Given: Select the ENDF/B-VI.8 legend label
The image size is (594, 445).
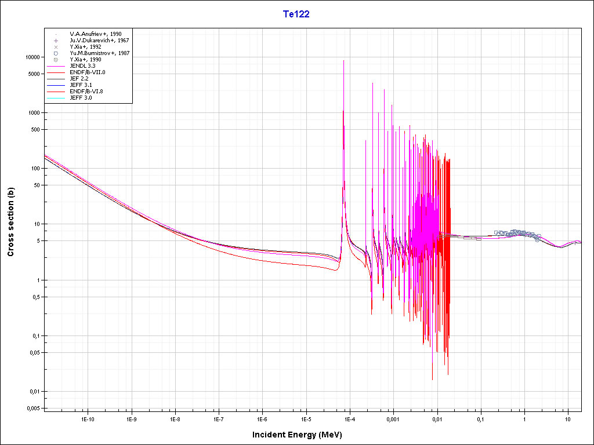Looking at the screenshot, I should tap(87, 92).
